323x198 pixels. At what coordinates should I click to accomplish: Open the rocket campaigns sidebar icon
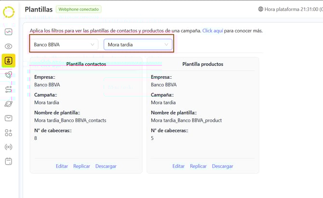tap(9, 75)
